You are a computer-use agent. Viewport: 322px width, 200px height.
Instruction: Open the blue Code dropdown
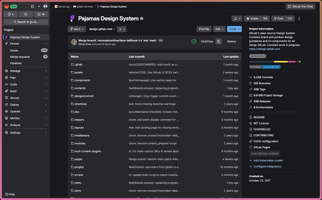tap(234, 29)
